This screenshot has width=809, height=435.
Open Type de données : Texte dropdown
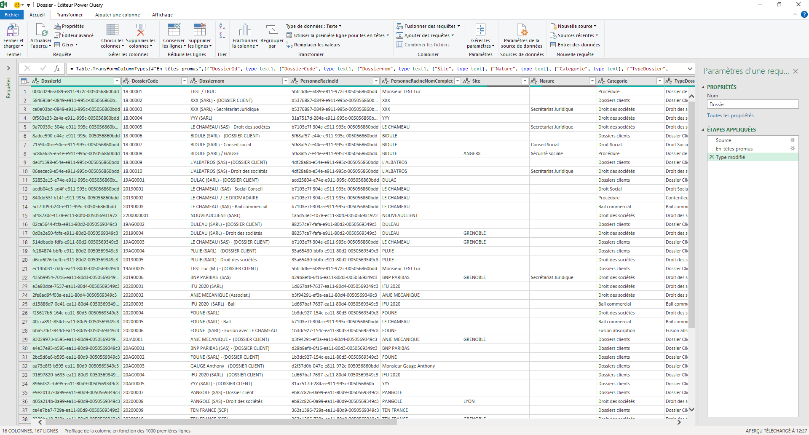313,26
